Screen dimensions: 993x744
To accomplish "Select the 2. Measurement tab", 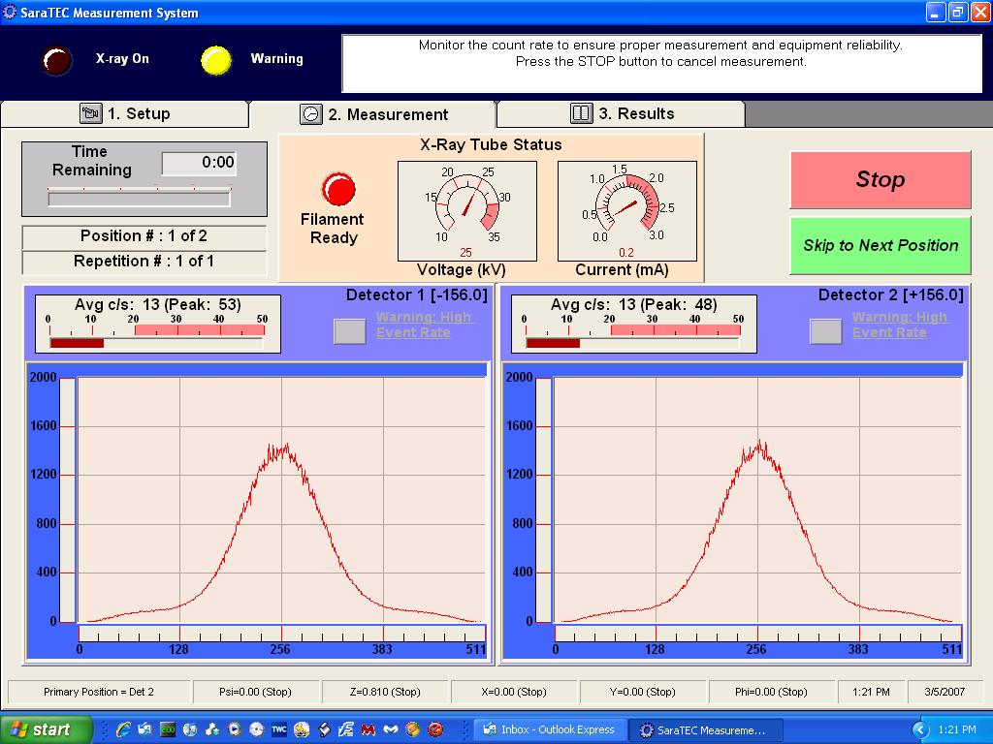I will pyautogui.click(x=373, y=114).
